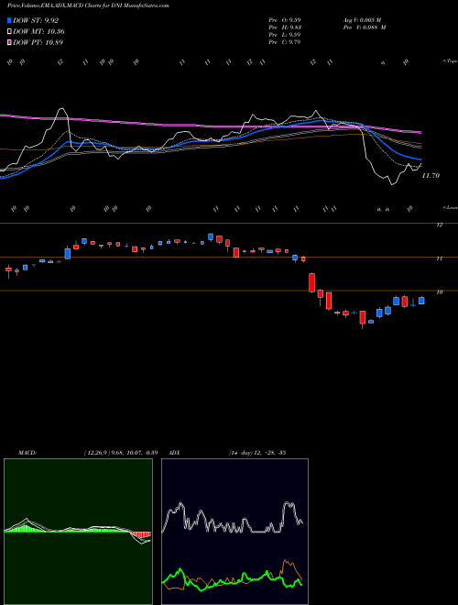Click the ADX (14 day) parameter values
The image size is (458, 605).
[x=257, y=453]
